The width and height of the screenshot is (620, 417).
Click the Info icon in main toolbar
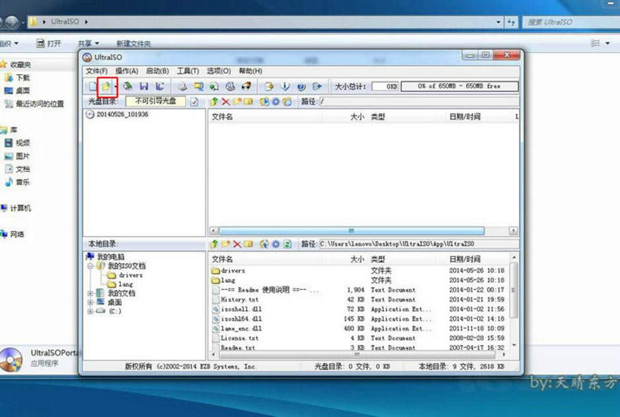point(285,87)
